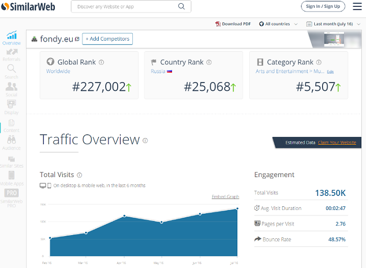
Task: Click the 48.57% bounce rate value
Action: (x=337, y=239)
